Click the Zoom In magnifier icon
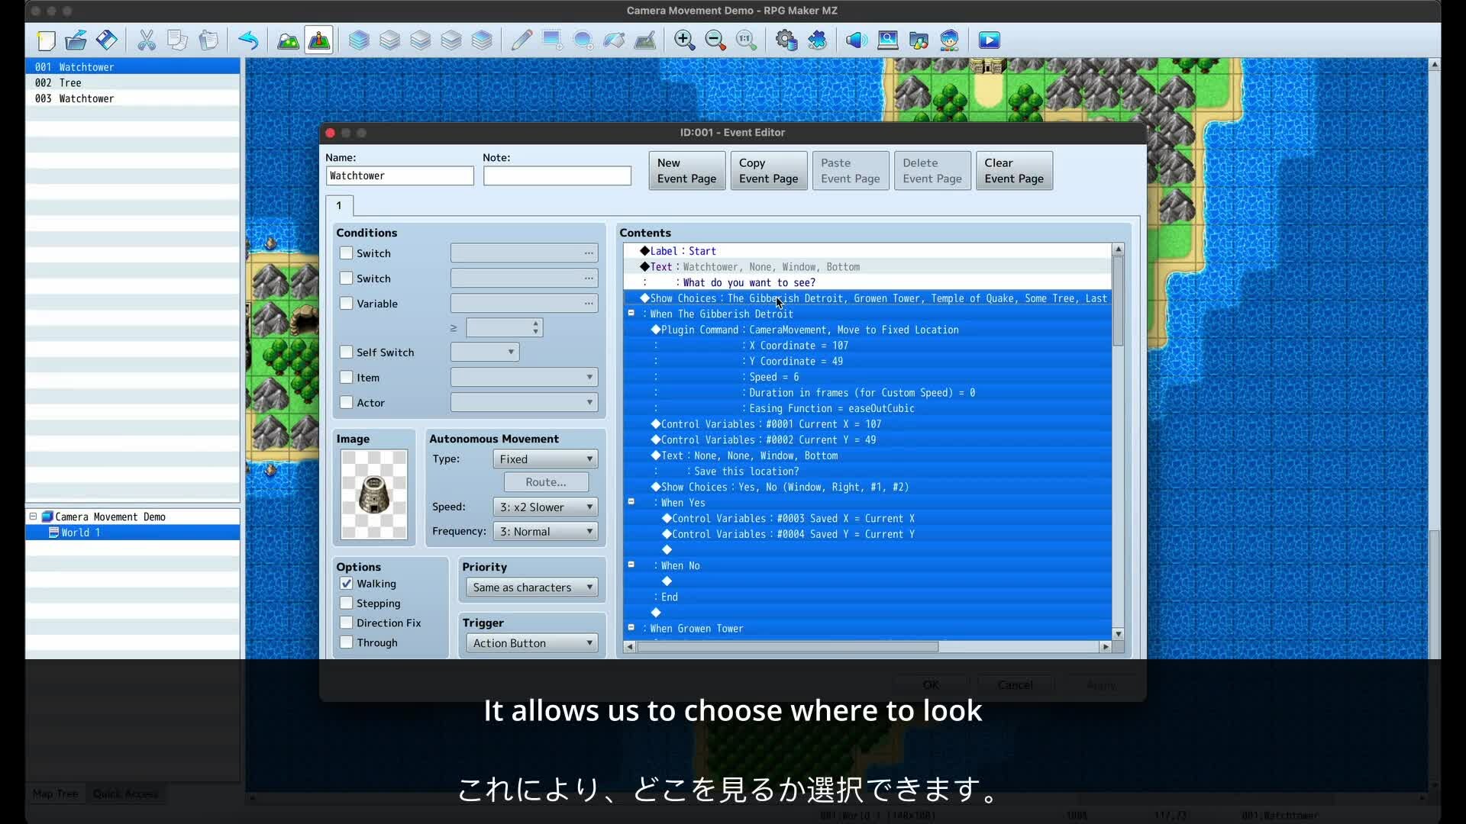This screenshot has width=1466, height=824. point(684,40)
